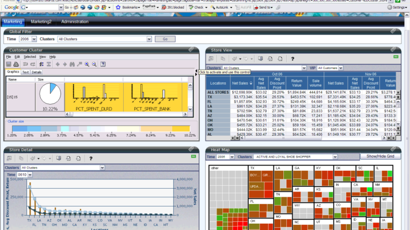Expand undo history arrow in Store View toolbar

240,59
